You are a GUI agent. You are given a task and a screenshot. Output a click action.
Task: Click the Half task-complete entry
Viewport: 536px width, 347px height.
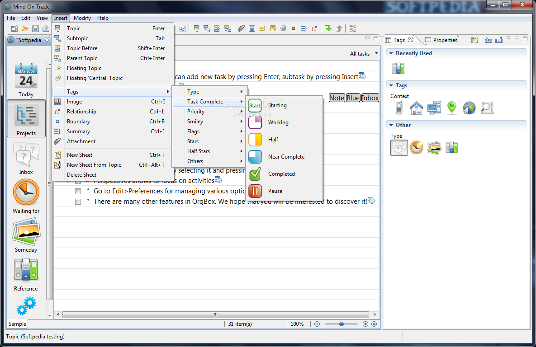[285, 140]
